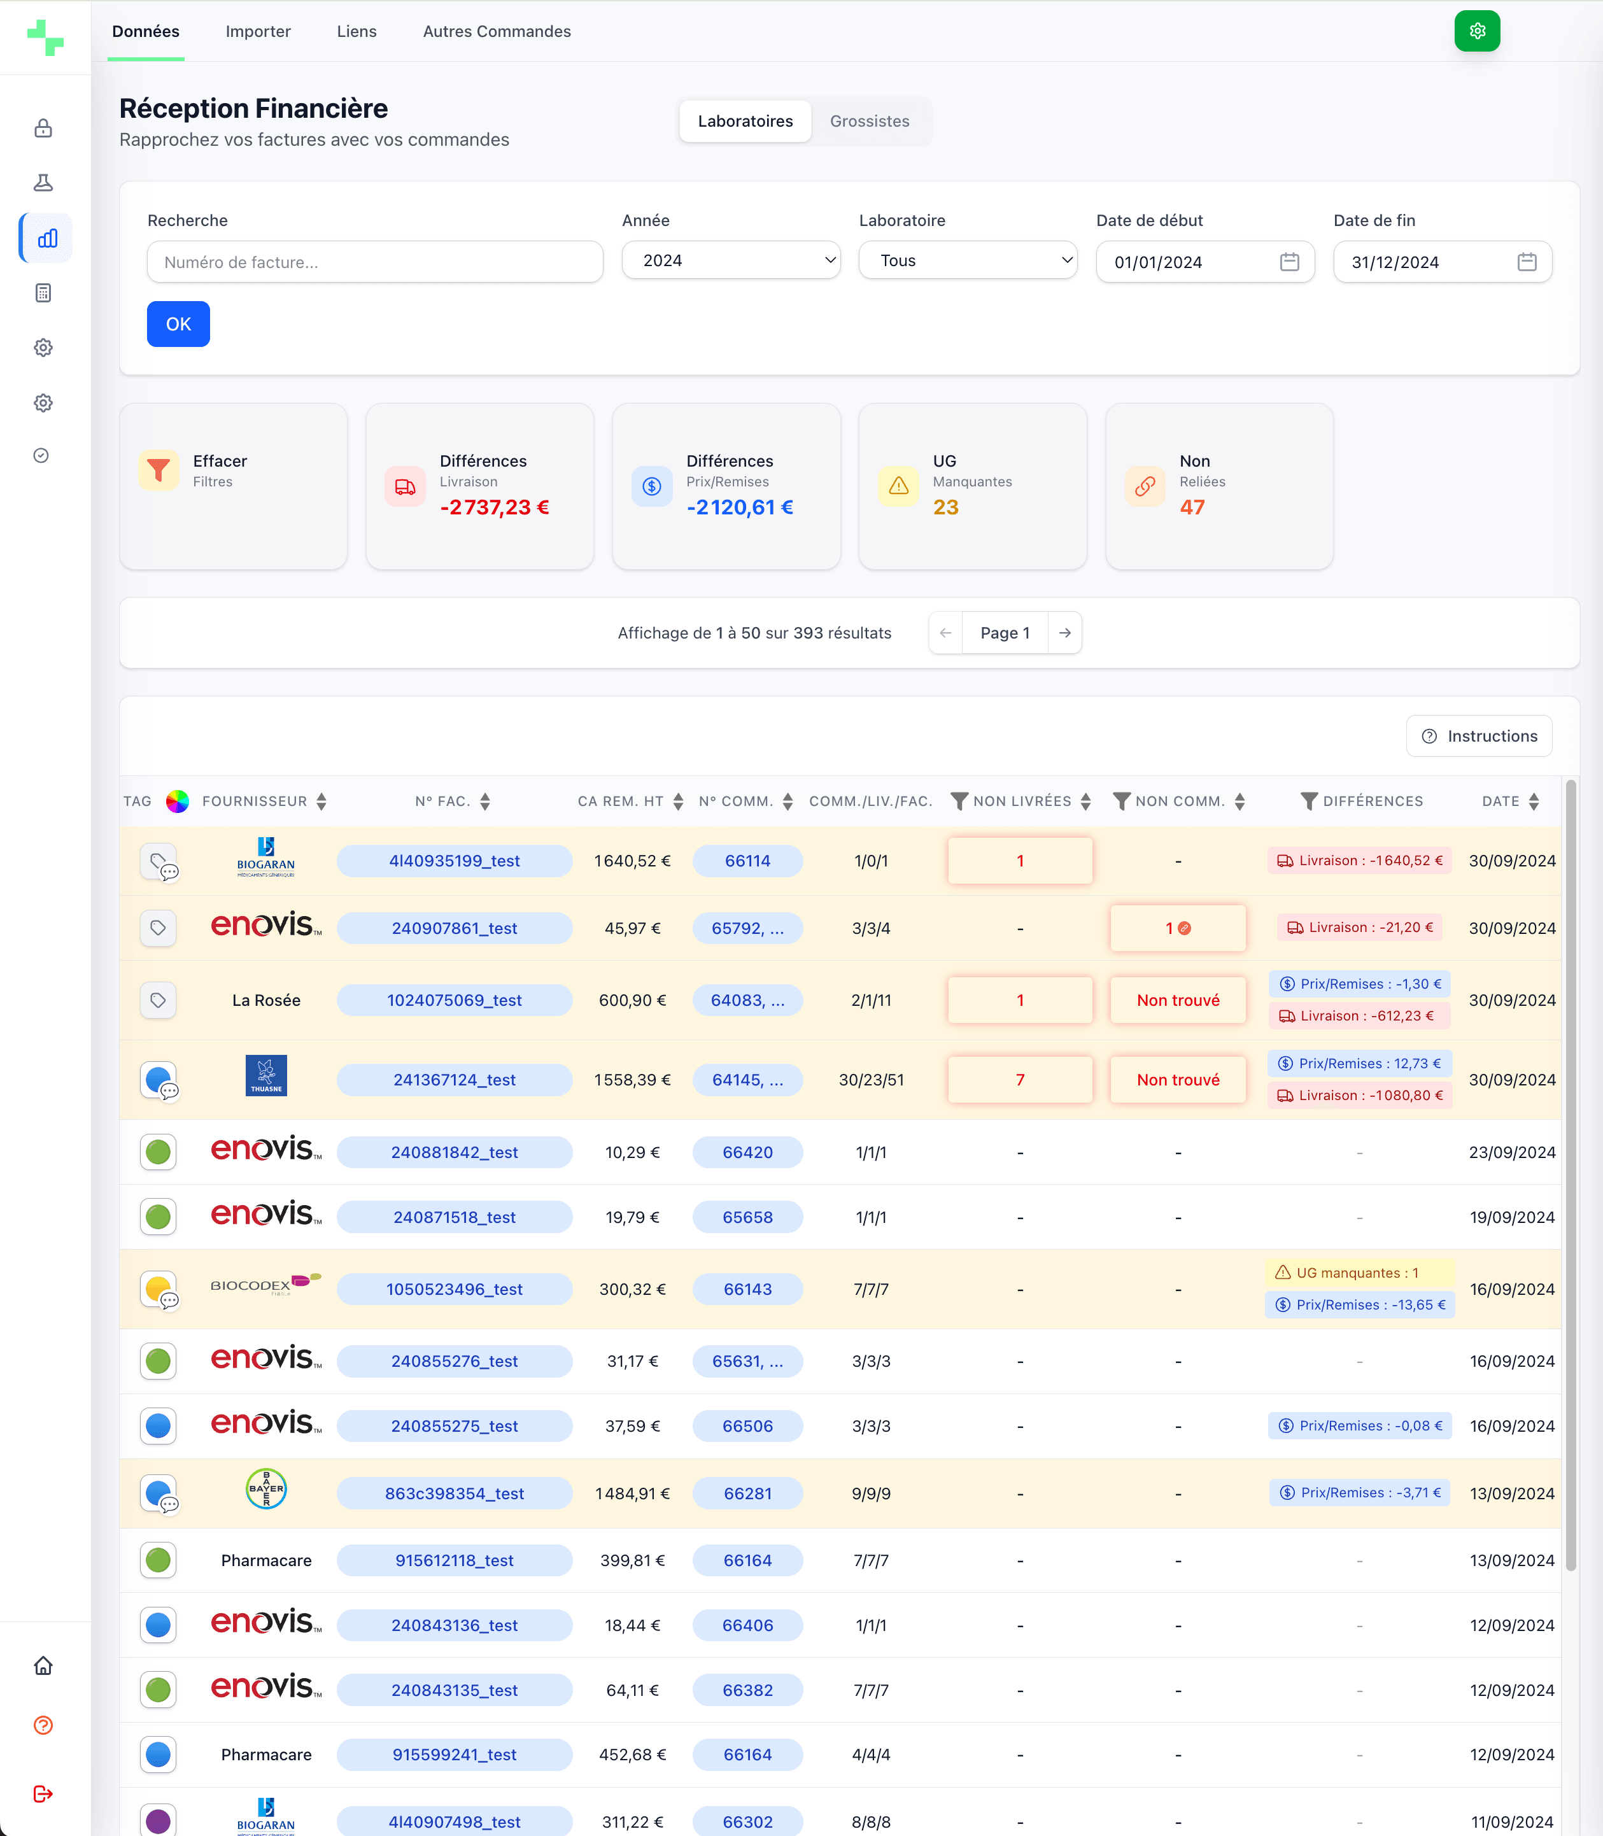Sort by Fournisseur column arrows
Image resolution: width=1603 pixels, height=1836 pixels.
[321, 801]
